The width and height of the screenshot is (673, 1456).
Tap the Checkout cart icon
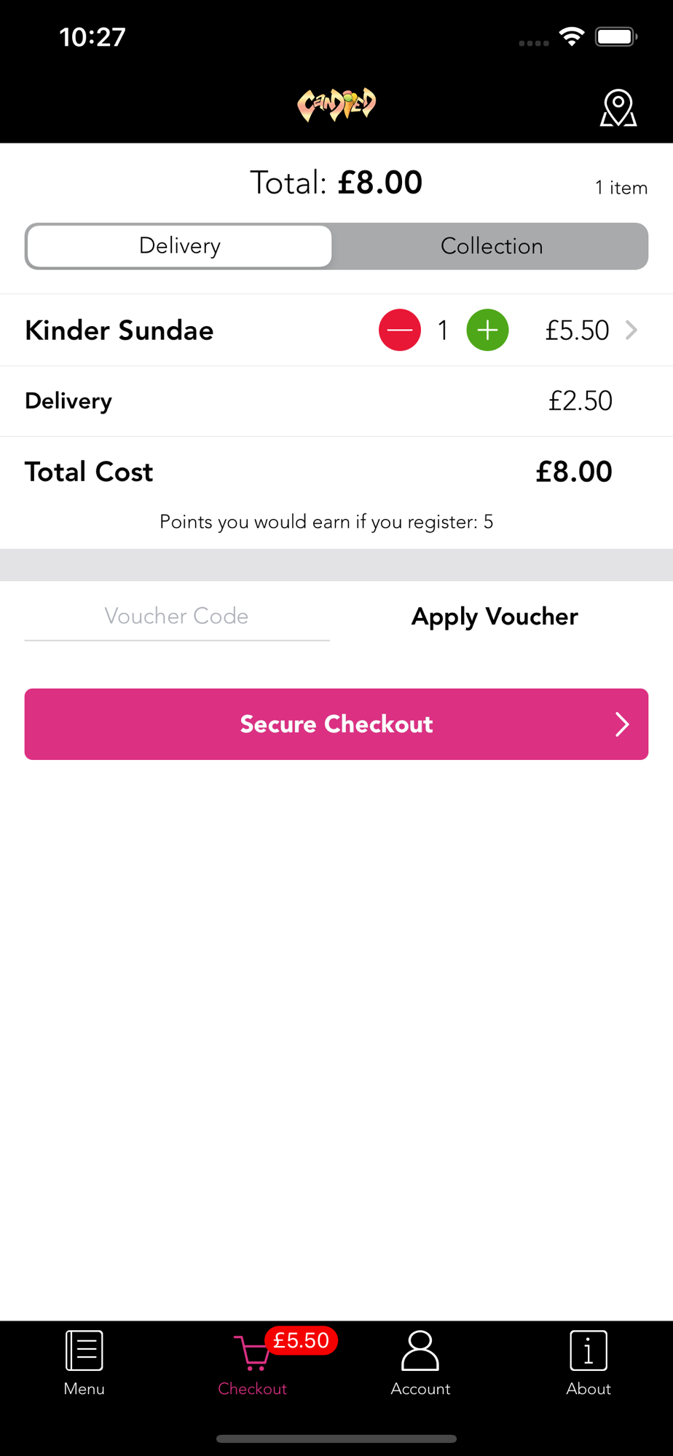[252, 1353]
